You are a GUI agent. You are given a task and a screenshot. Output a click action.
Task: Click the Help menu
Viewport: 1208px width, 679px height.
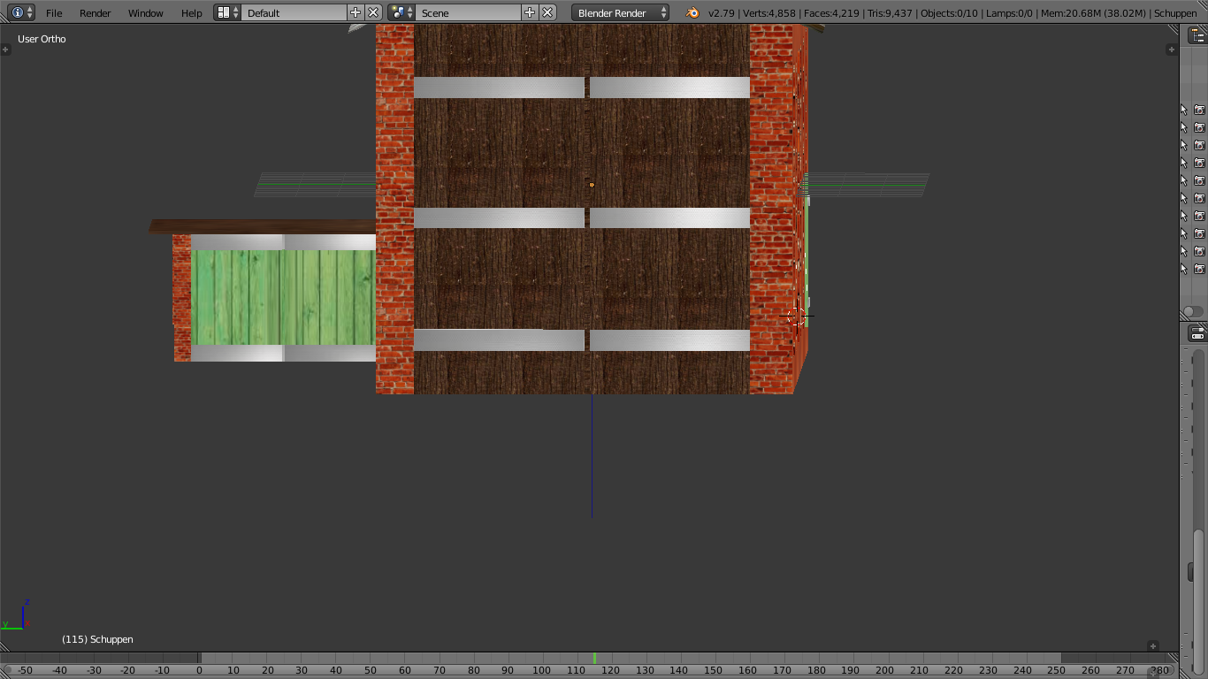pos(191,13)
